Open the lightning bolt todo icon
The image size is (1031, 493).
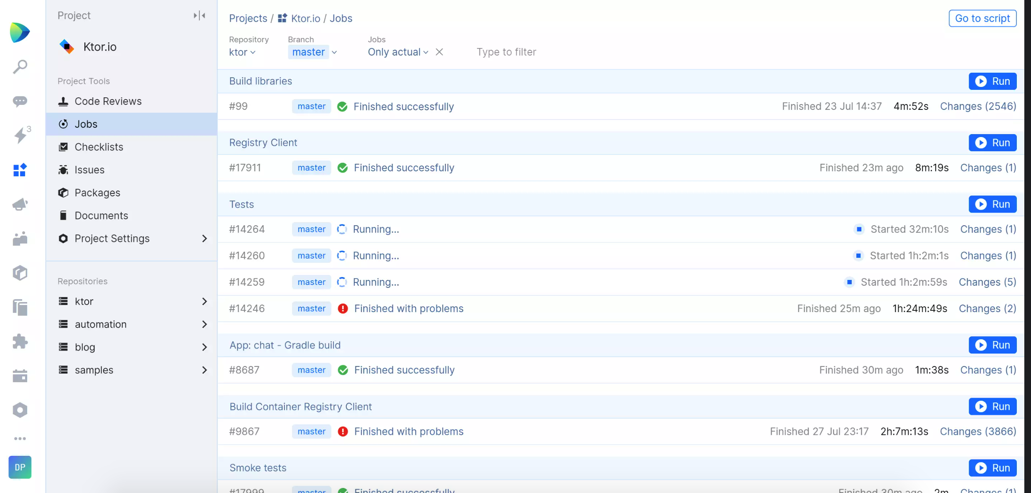pyautogui.click(x=20, y=135)
